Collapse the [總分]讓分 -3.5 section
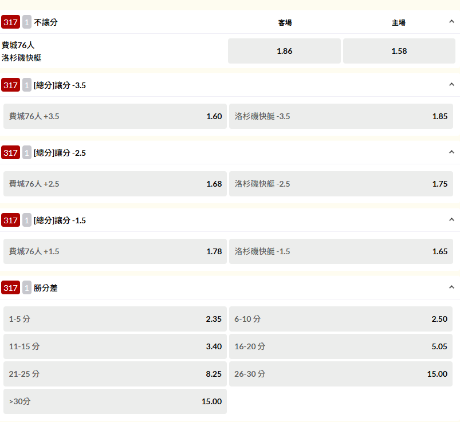This screenshot has height=422, width=460. tap(451, 85)
